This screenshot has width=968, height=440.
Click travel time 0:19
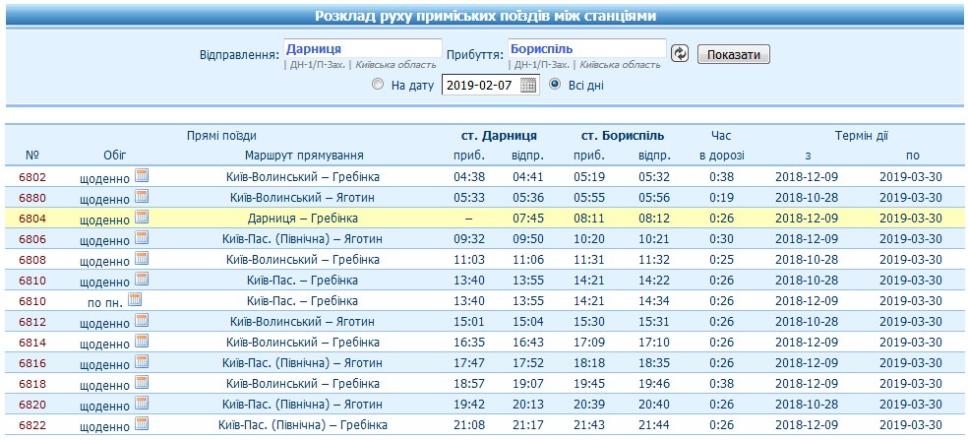tap(722, 198)
